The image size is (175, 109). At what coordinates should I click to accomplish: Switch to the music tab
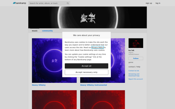pos(35,31)
